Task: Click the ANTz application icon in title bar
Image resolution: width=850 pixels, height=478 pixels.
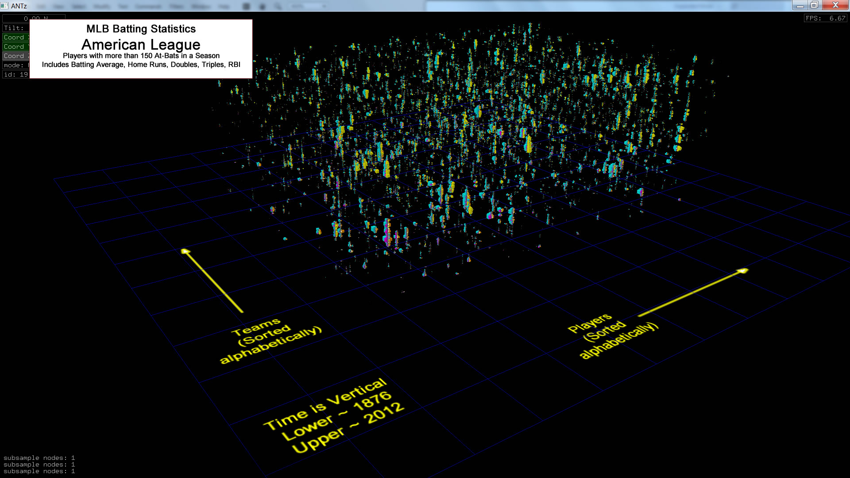Action: click(4, 6)
